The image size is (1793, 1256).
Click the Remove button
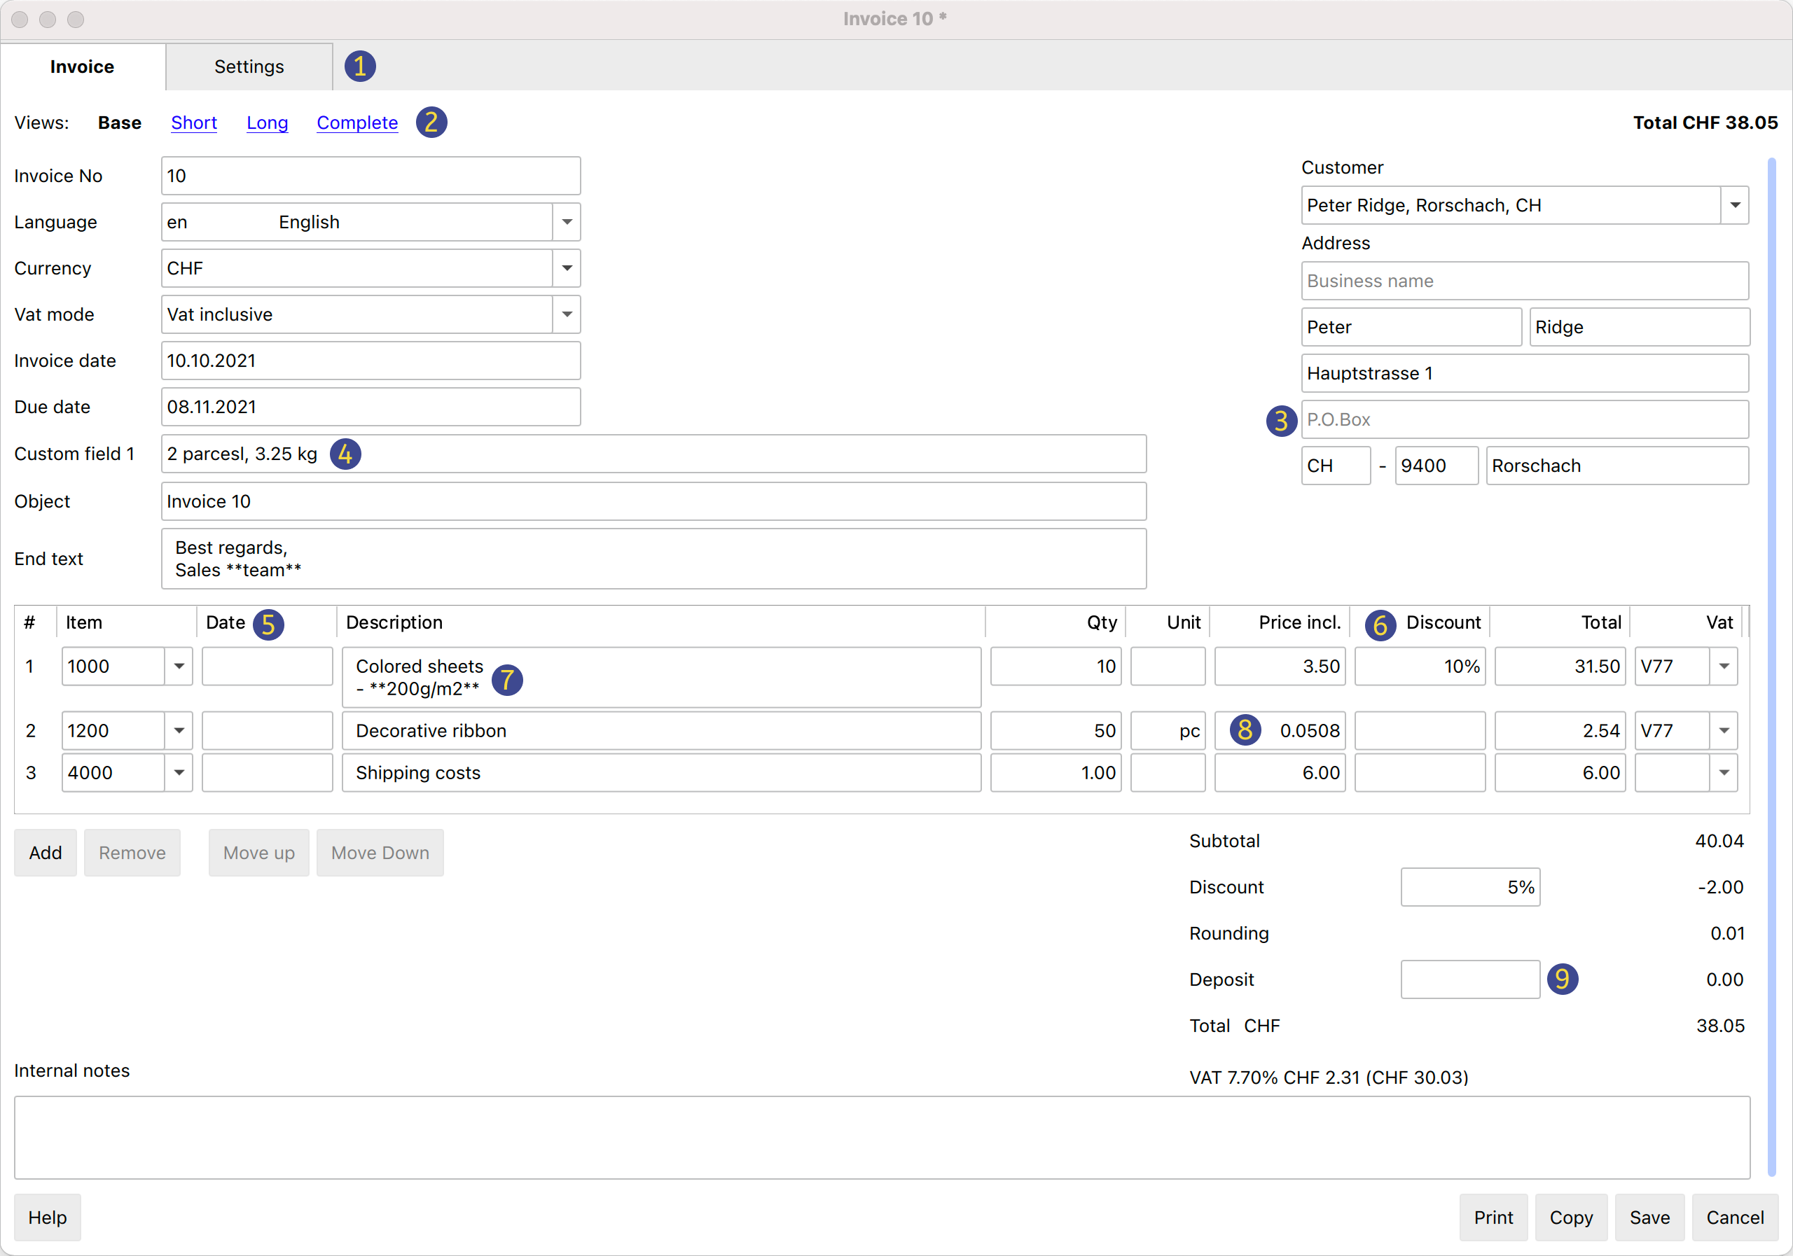click(x=132, y=853)
